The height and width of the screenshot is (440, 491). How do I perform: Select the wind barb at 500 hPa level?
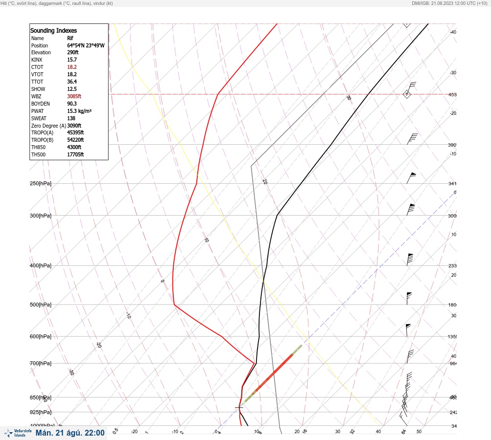409,298
